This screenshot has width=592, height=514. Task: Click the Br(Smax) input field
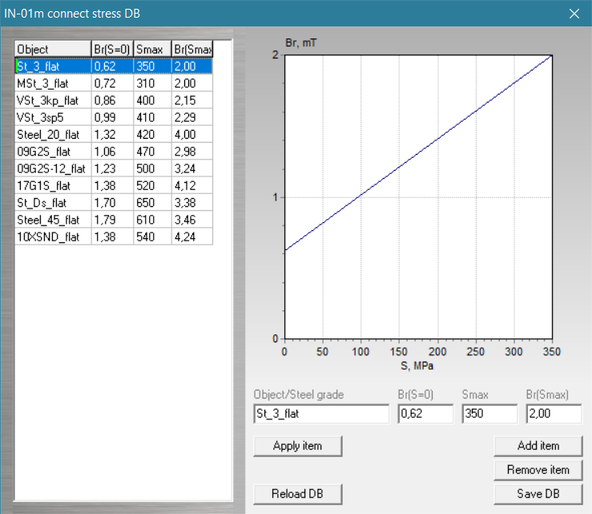554,414
